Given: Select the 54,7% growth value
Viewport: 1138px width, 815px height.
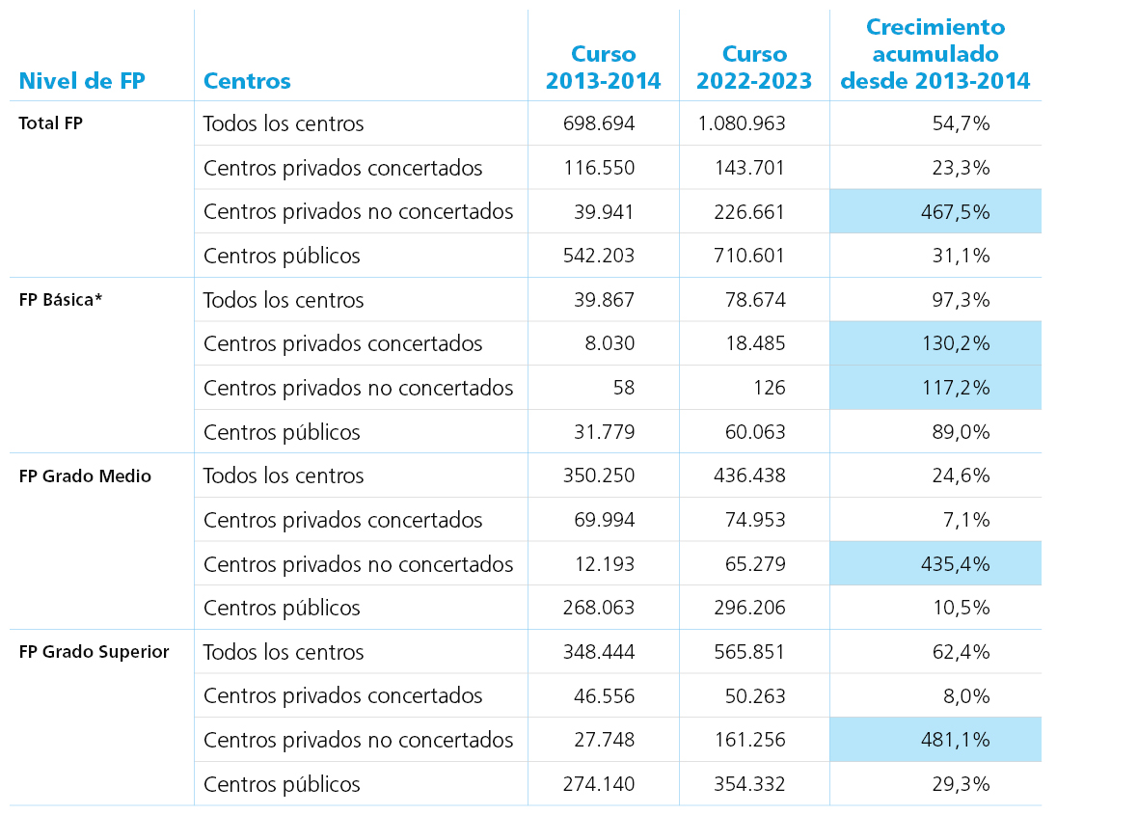Looking at the screenshot, I should pyautogui.click(x=961, y=123).
